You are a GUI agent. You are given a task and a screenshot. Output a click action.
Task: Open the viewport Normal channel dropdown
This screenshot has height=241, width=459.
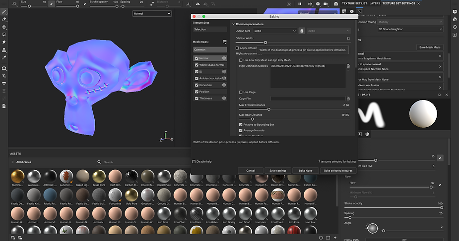click(x=152, y=14)
